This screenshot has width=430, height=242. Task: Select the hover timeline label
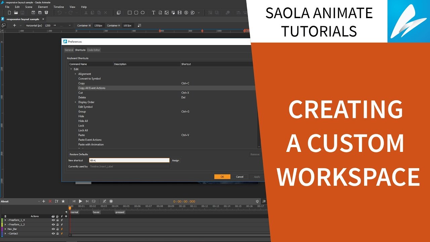pyautogui.click(x=96, y=212)
